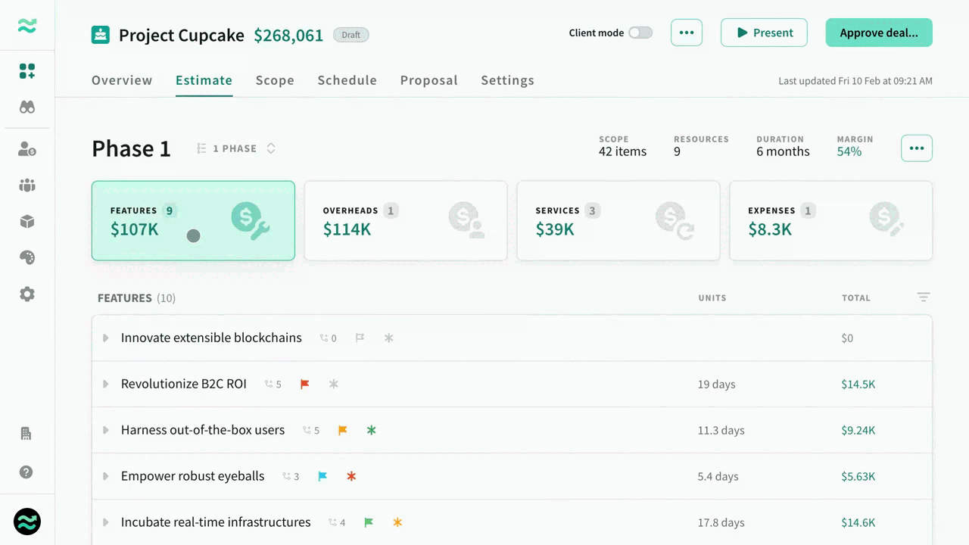
Task: Click the Approve deal button
Action: pos(878,33)
